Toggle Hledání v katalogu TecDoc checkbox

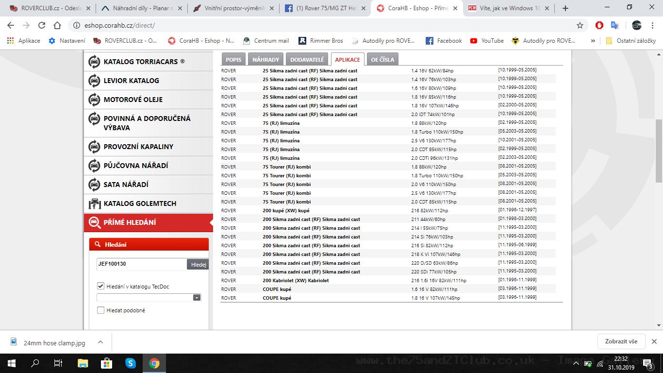101,287
